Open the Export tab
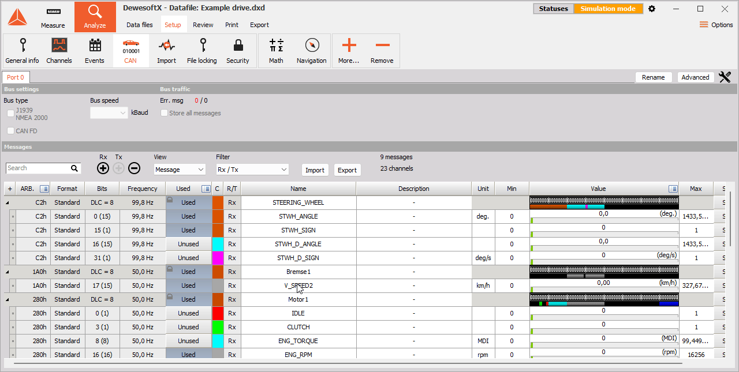739x372 pixels. pos(259,25)
